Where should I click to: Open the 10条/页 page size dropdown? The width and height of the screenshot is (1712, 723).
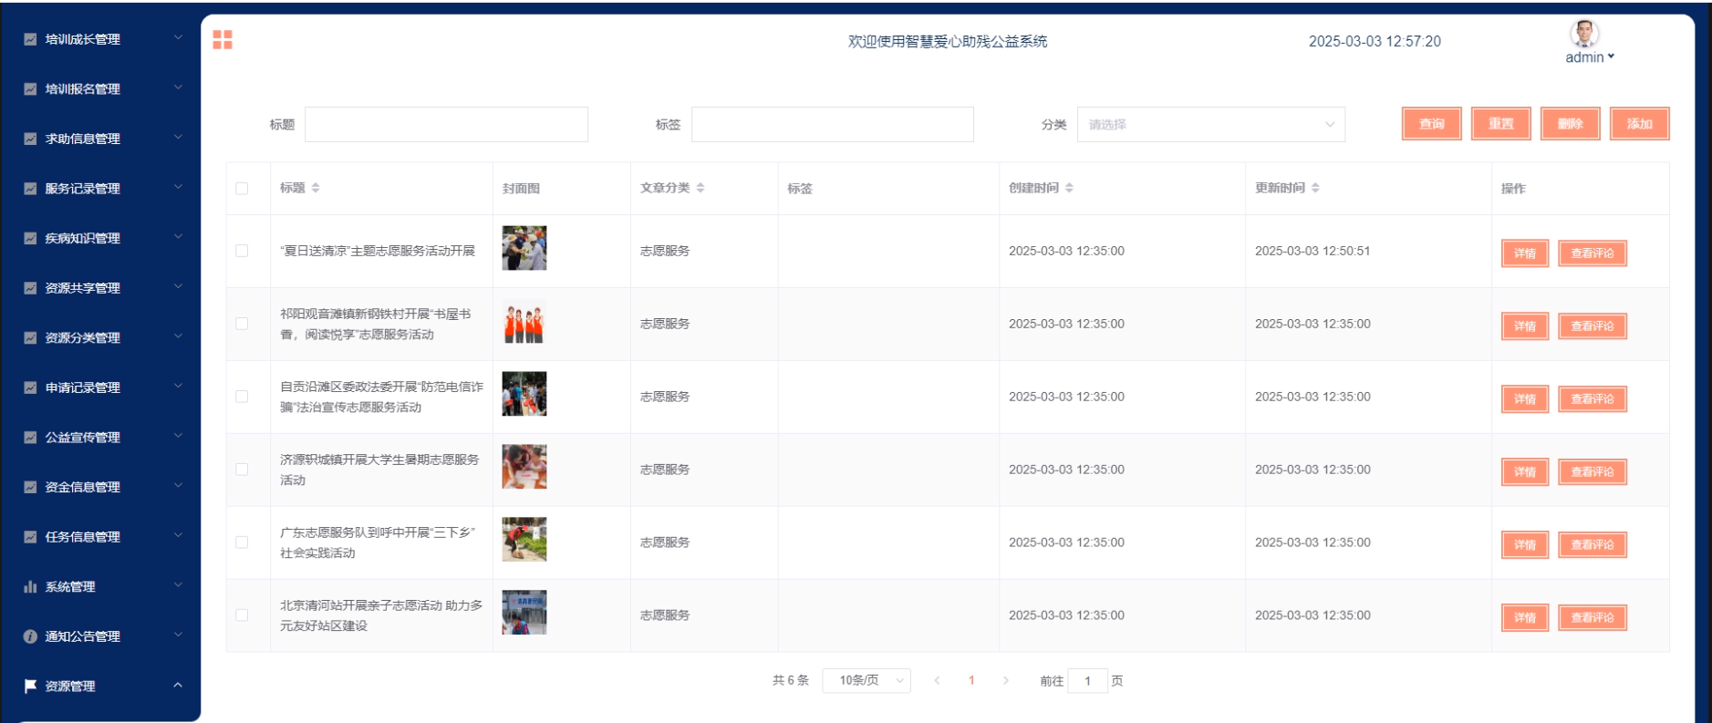(866, 680)
